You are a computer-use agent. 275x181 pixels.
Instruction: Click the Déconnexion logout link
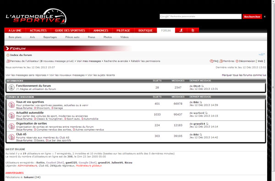click(247, 61)
